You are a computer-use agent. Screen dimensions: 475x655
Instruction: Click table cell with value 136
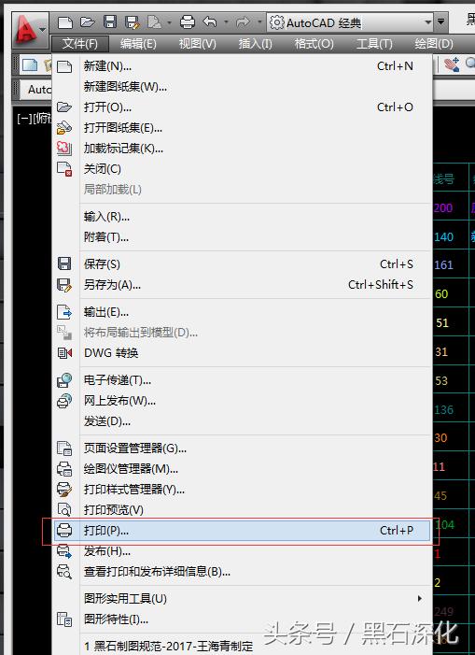click(443, 410)
